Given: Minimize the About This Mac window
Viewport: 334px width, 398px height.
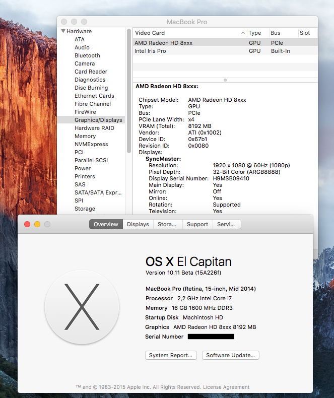Looking at the screenshot, I should click(x=37, y=224).
